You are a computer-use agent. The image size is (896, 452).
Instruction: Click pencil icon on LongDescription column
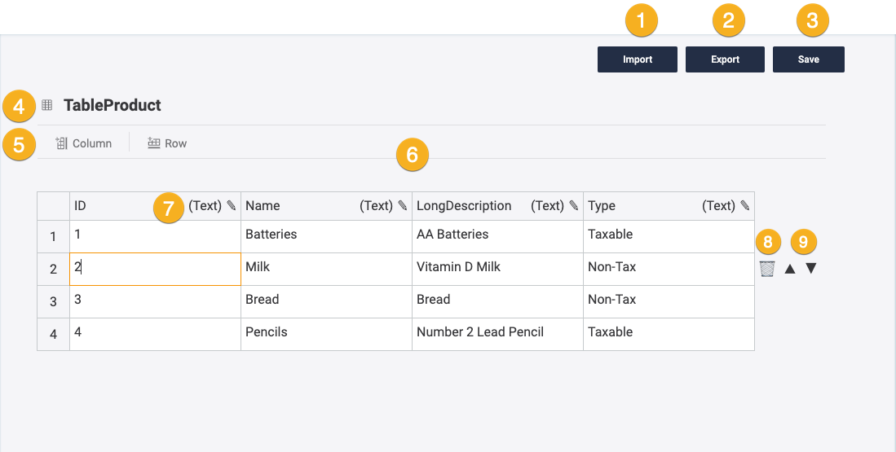tap(574, 206)
